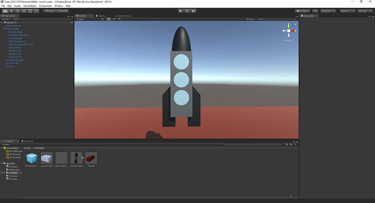This screenshot has width=375, height=203.
Task: Select All Models saved search
Action: (14, 154)
